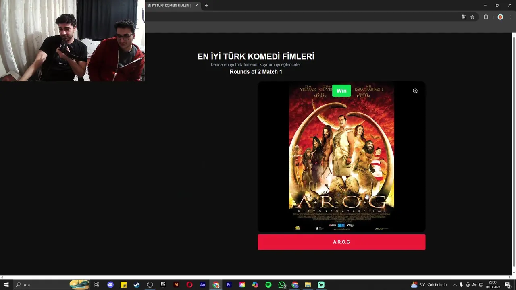Open a new browser tab

206,6
